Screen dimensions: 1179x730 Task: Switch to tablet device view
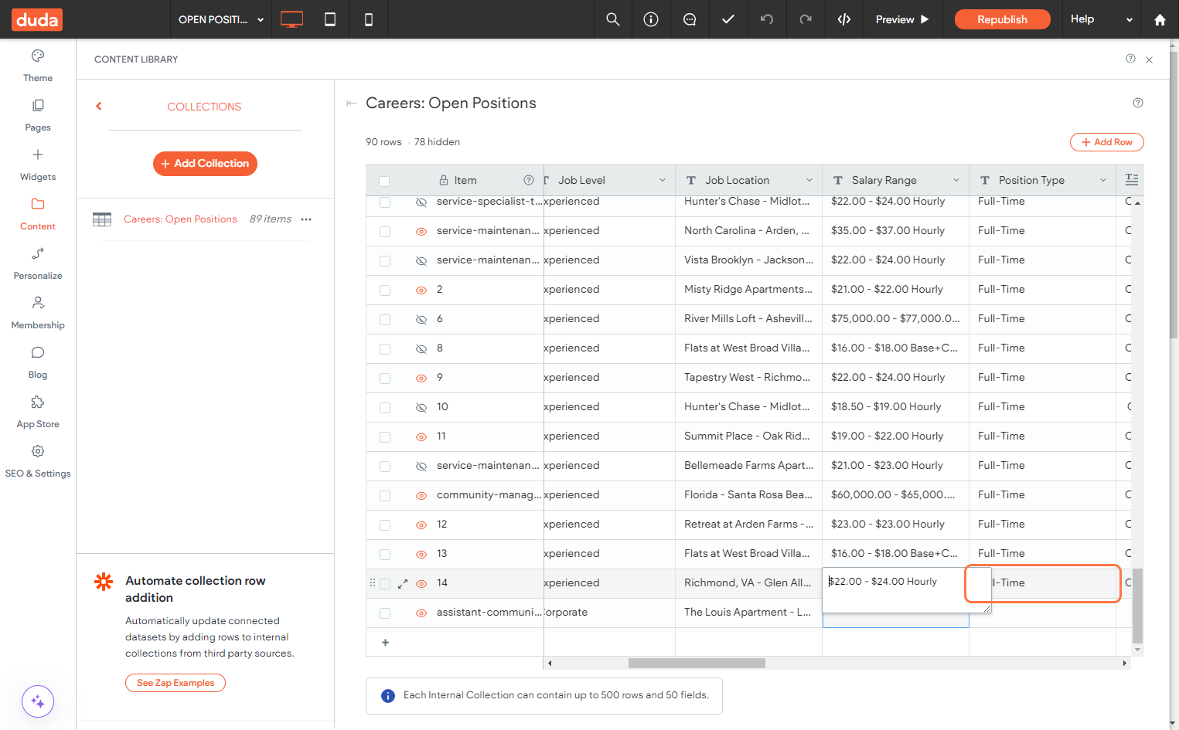coord(330,19)
